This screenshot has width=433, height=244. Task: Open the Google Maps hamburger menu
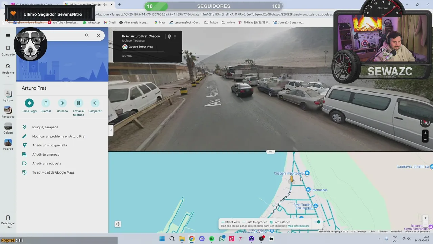tap(8, 35)
